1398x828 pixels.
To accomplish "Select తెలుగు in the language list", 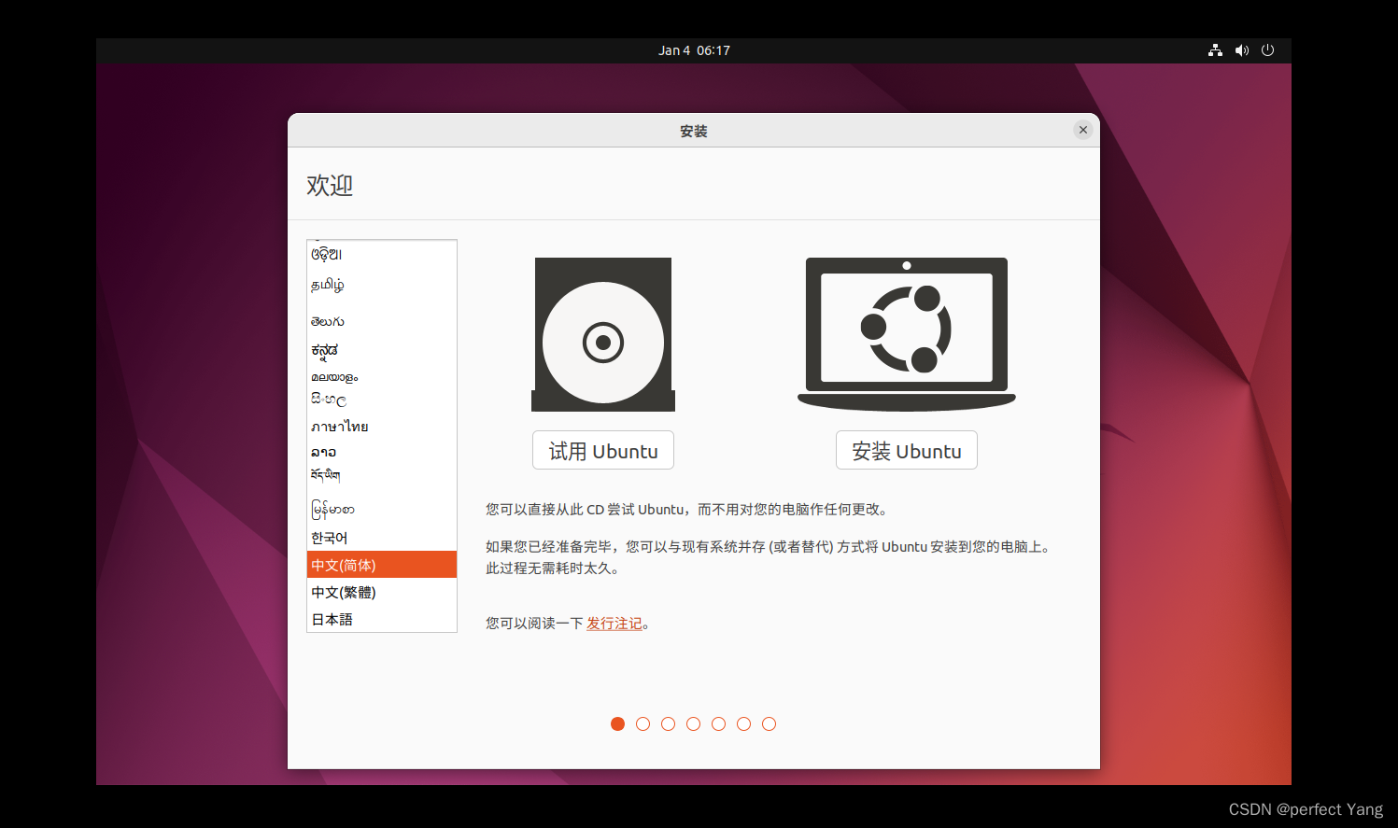I will [x=382, y=321].
